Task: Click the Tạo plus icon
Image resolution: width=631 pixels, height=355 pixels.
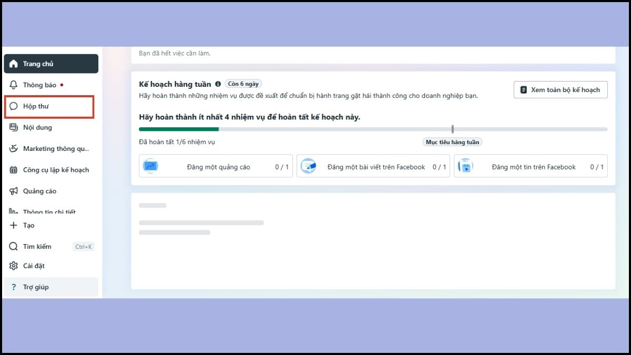Action: pos(14,225)
